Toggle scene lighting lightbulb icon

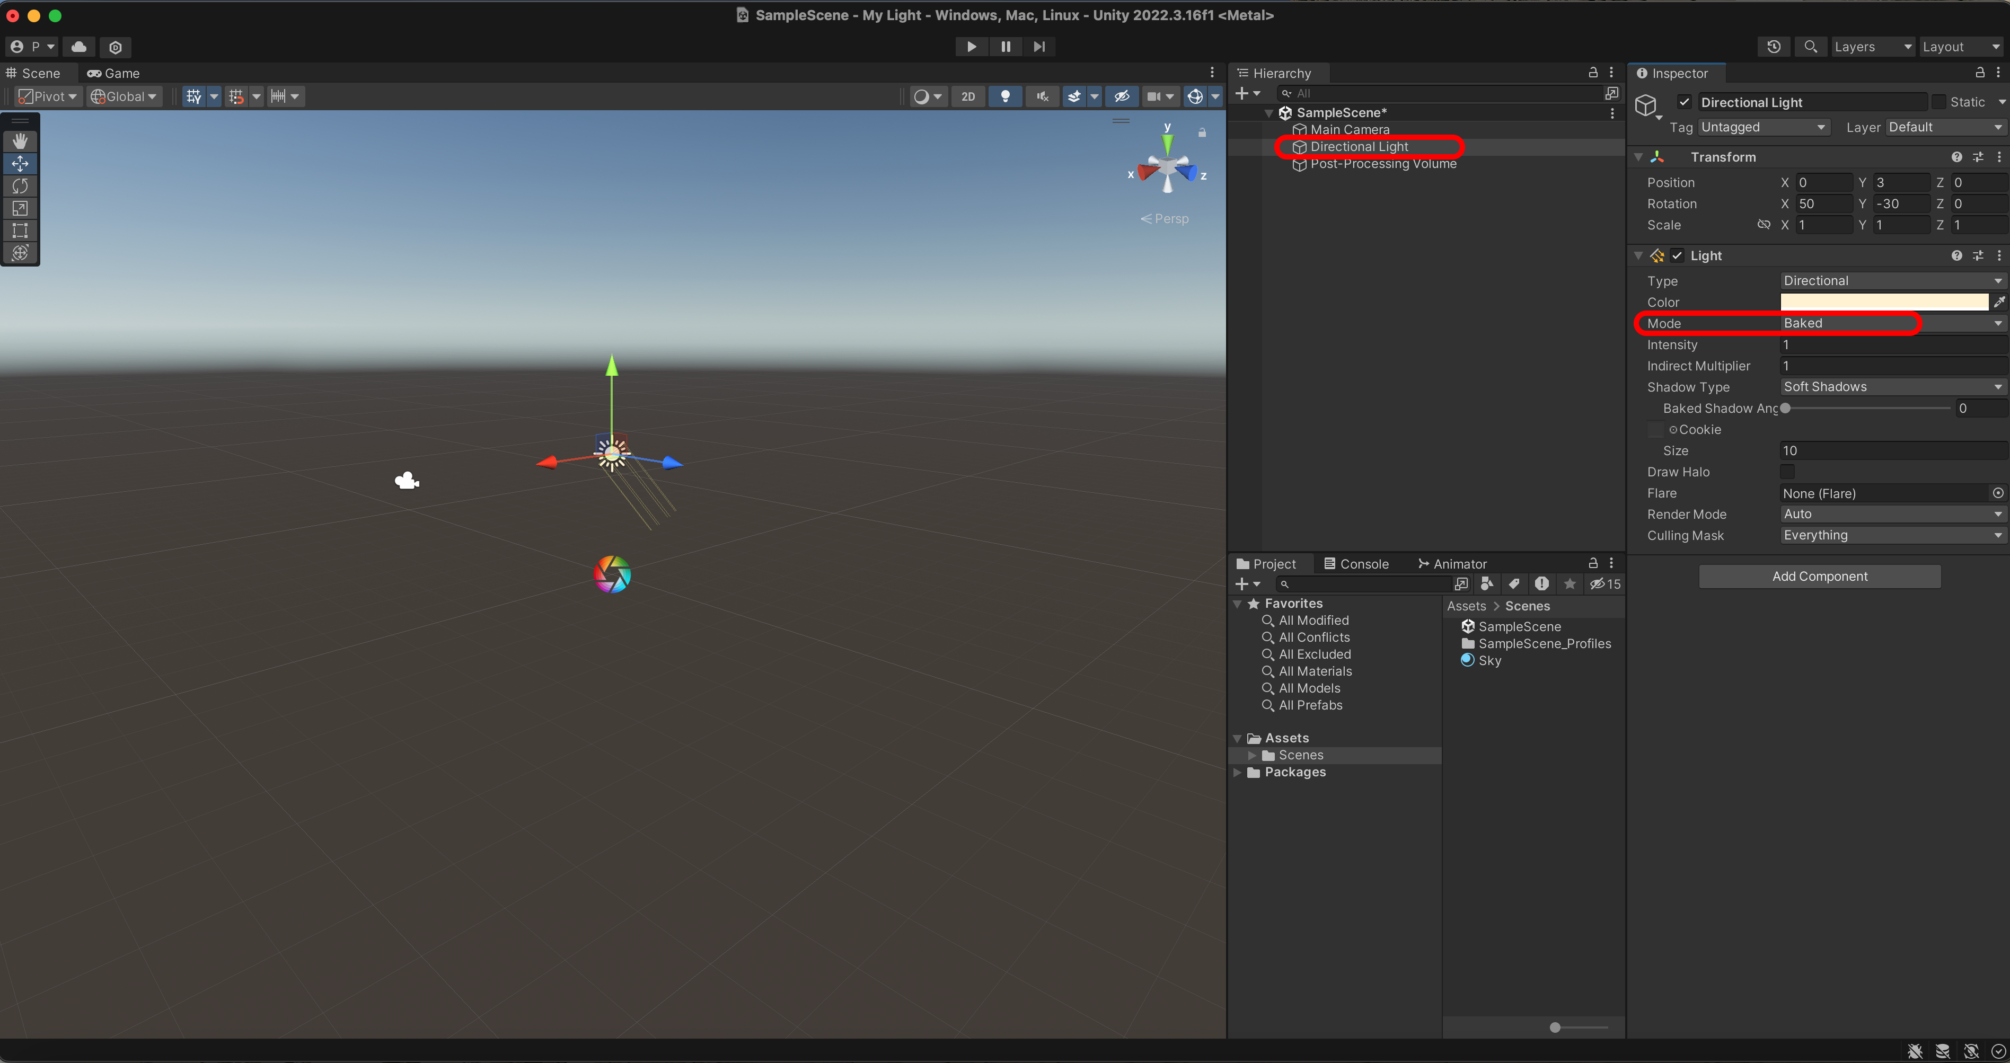[1005, 96]
